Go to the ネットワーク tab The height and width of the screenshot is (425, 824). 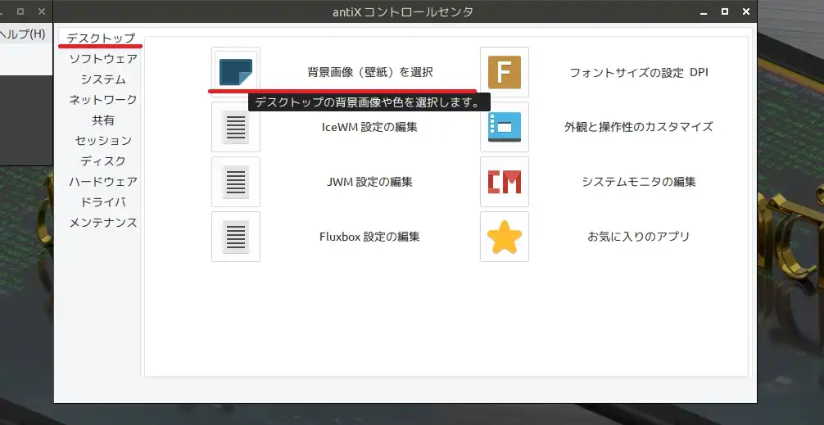(x=102, y=100)
